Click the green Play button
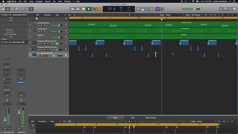238x134 pixels. pyautogui.click(x=89, y=9)
